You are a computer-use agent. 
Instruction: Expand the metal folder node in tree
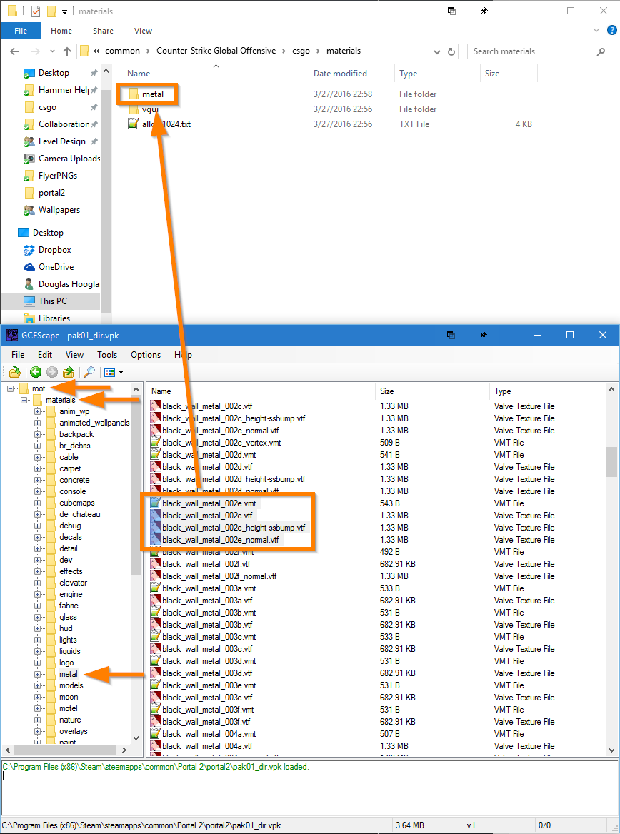pos(37,675)
